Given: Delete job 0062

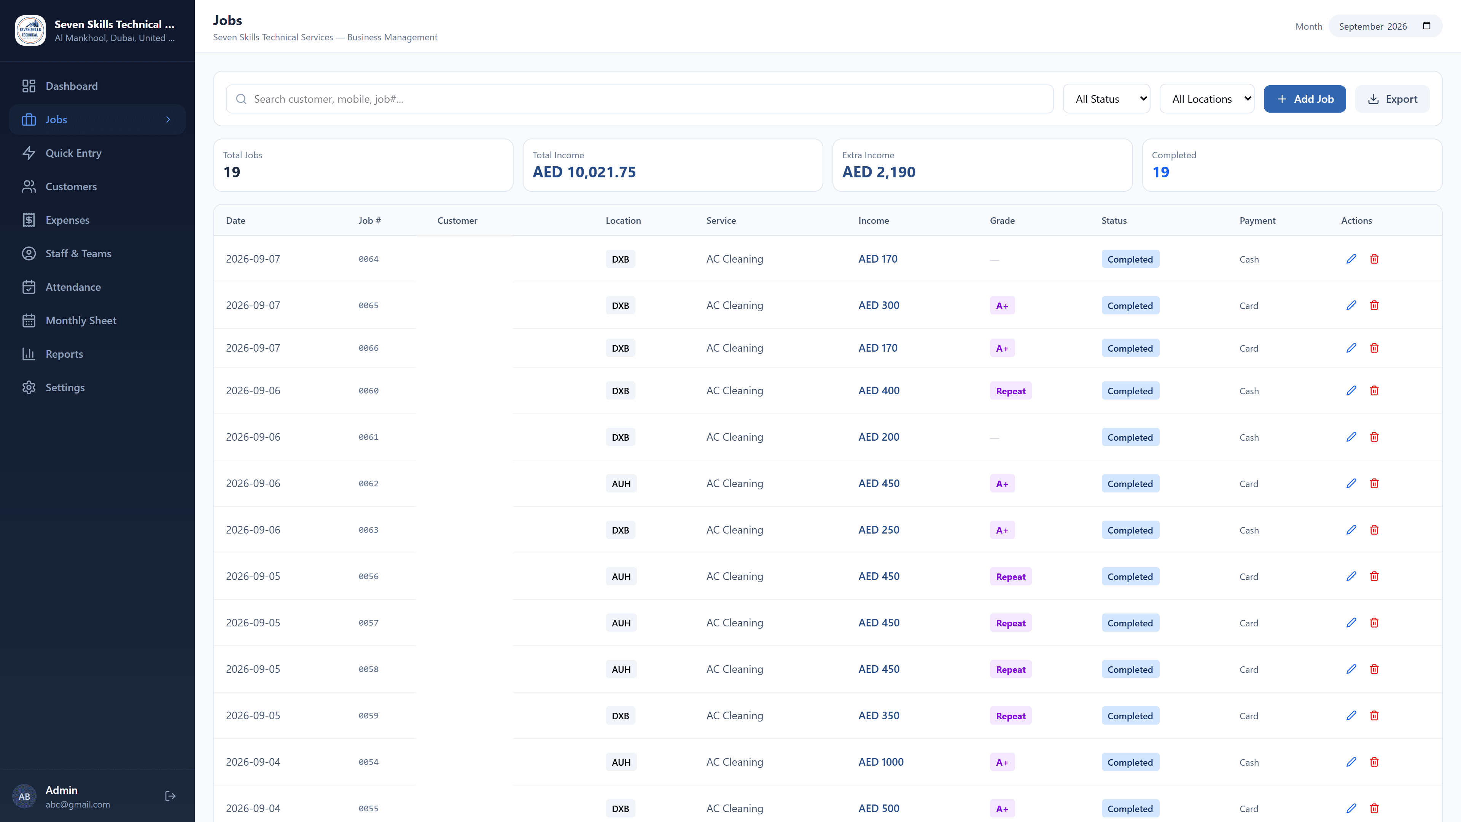Looking at the screenshot, I should [1374, 483].
